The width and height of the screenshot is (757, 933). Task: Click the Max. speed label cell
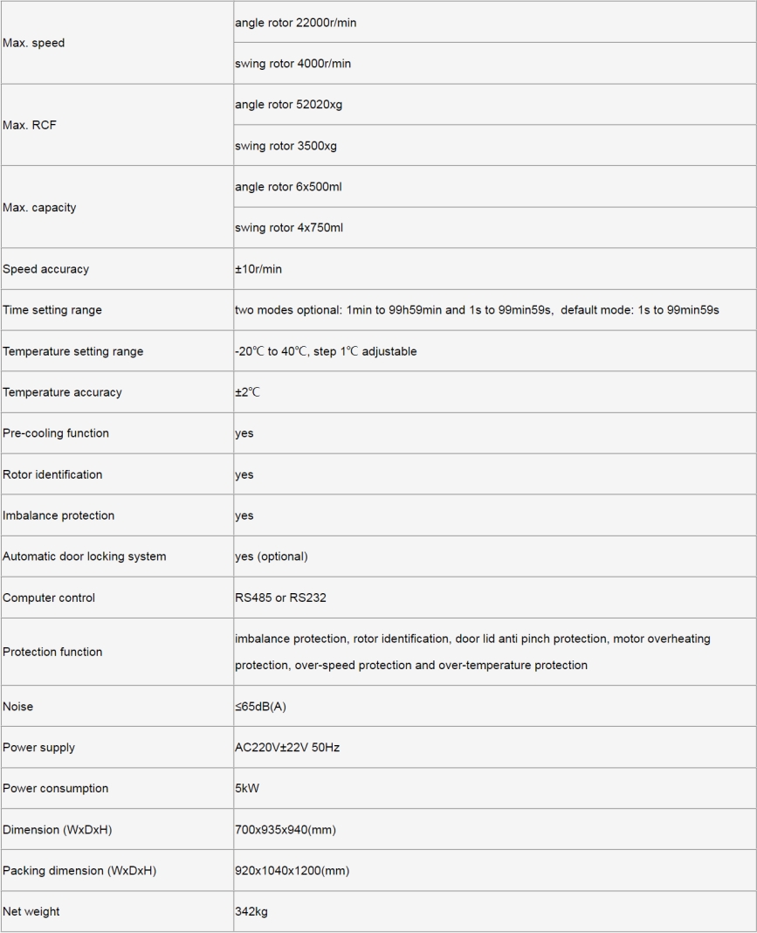click(117, 43)
